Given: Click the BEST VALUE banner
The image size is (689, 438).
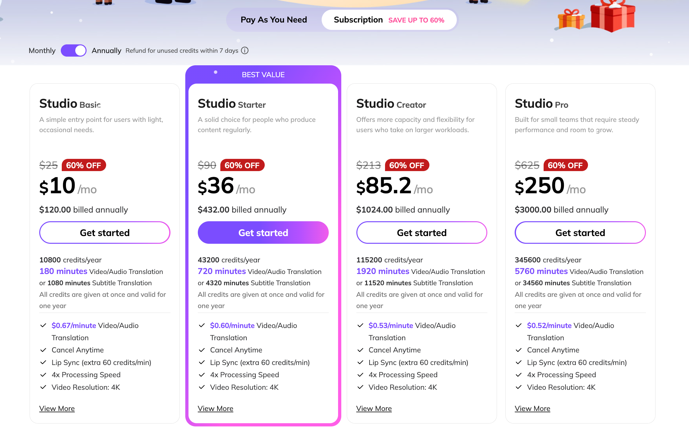Looking at the screenshot, I should [x=263, y=75].
